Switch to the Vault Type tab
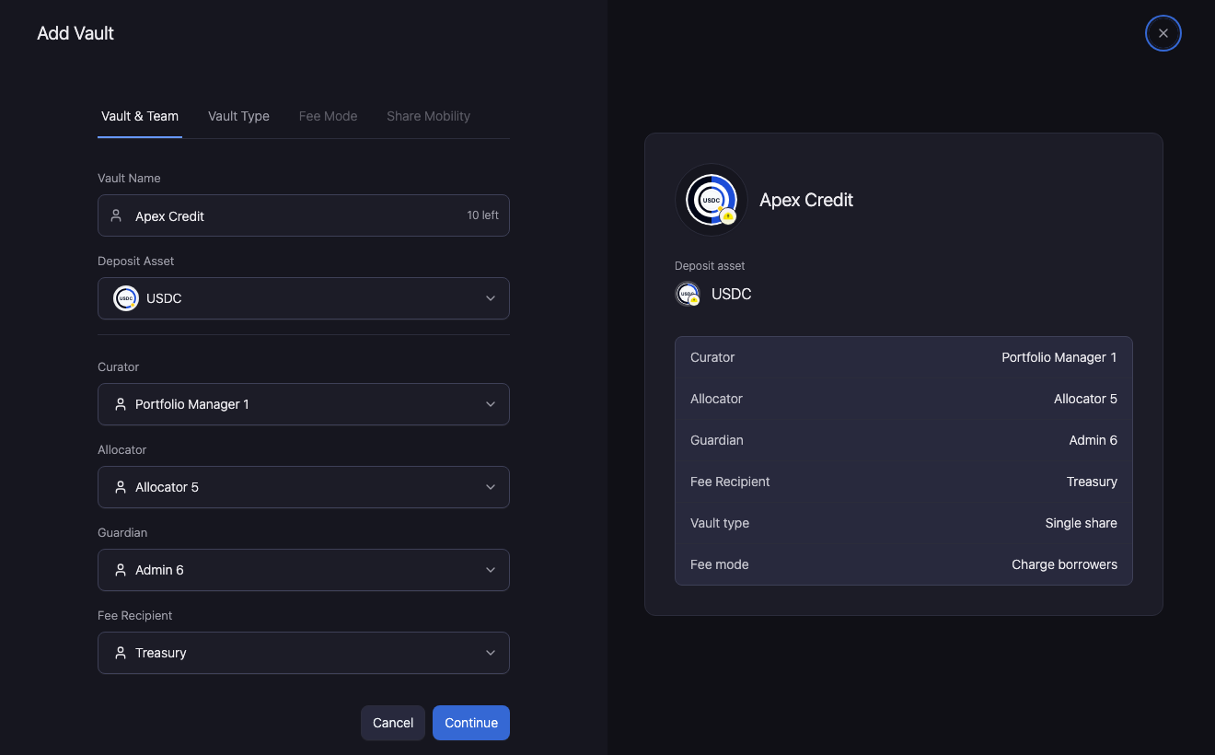This screenshot has height=755, width=1215. click(238, 116)
